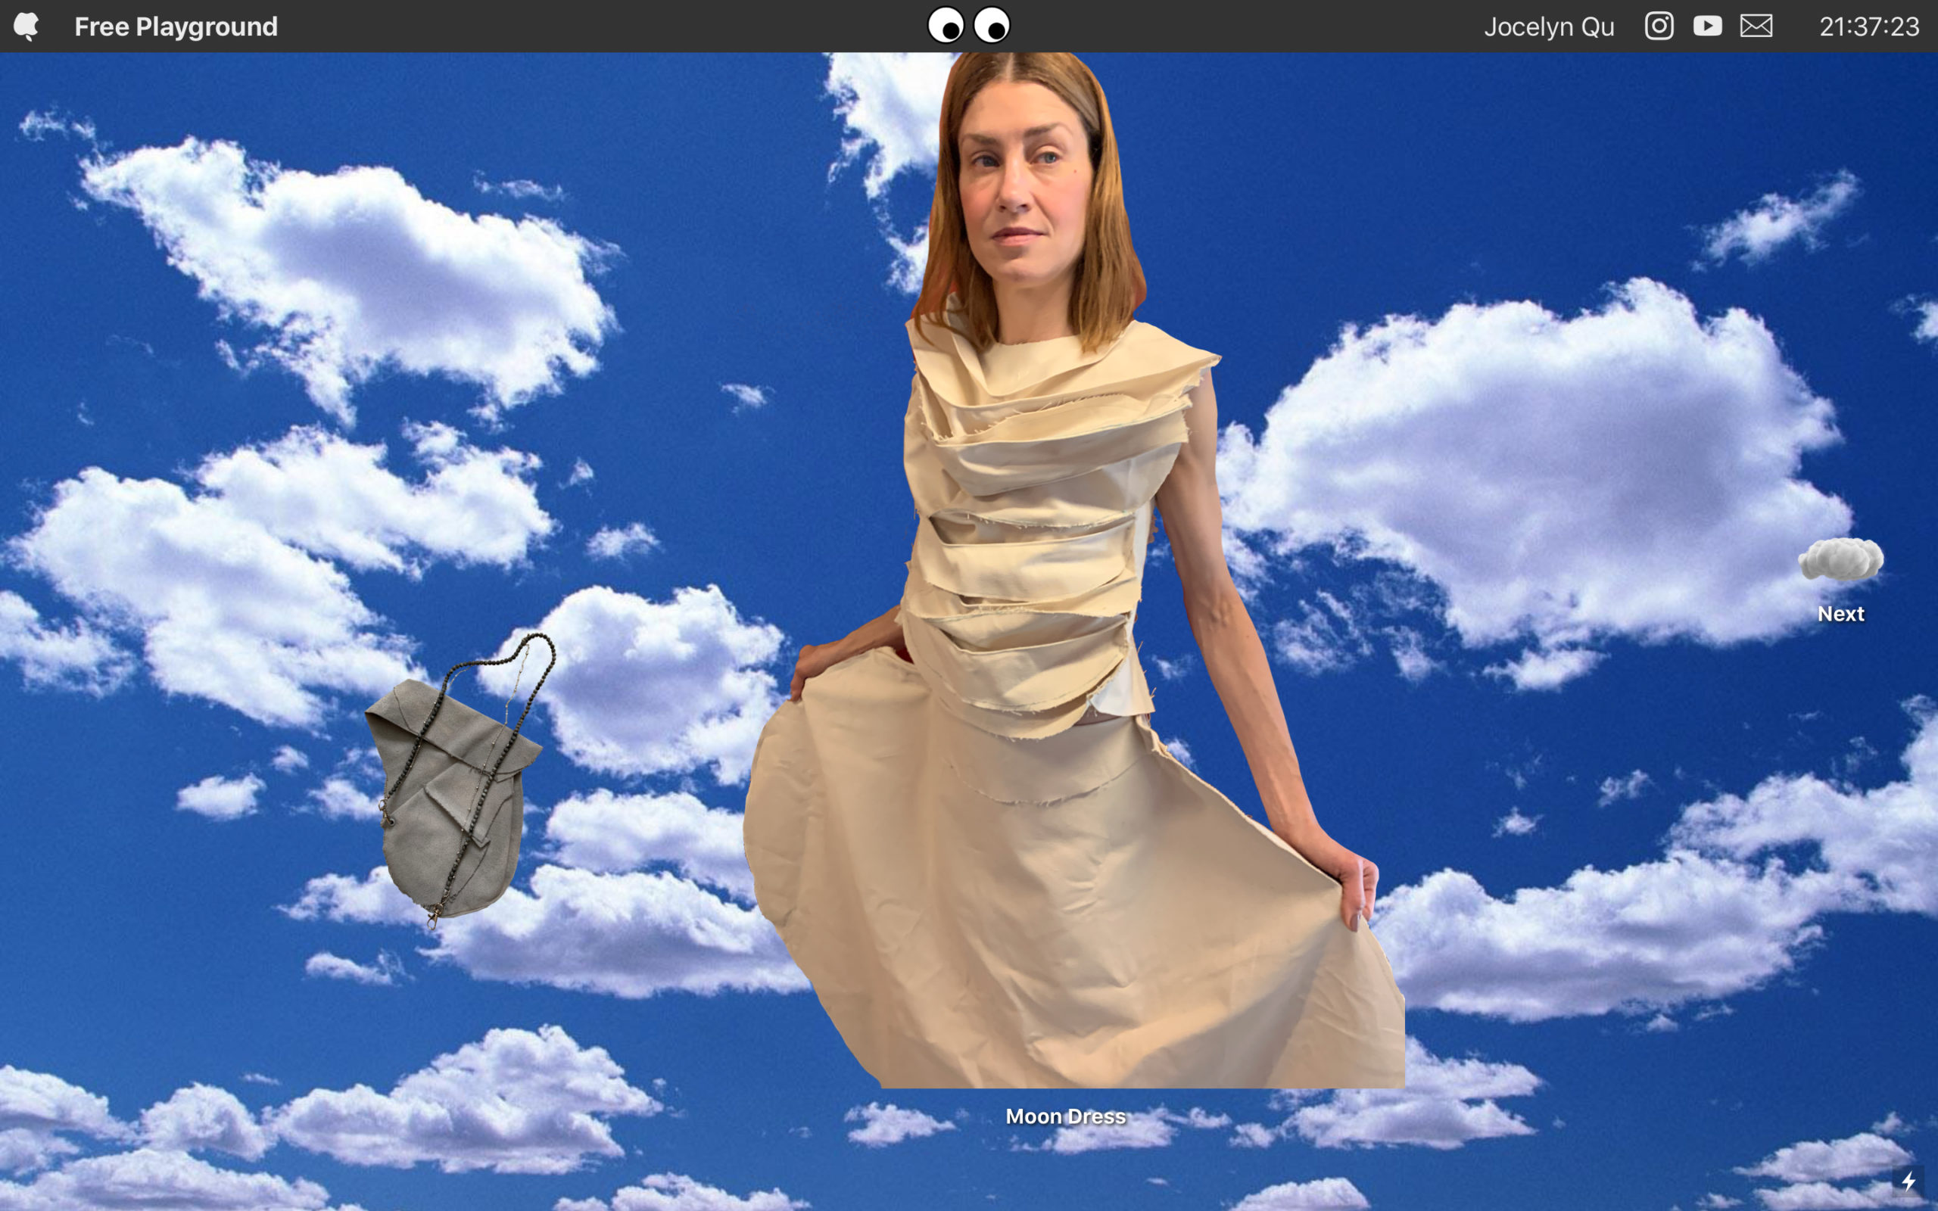Image resolution: width=1938 pixels, height=1211 pixels.
Task: Click the clock time display
Action: pyautogui.click(x=1868, y=26)
